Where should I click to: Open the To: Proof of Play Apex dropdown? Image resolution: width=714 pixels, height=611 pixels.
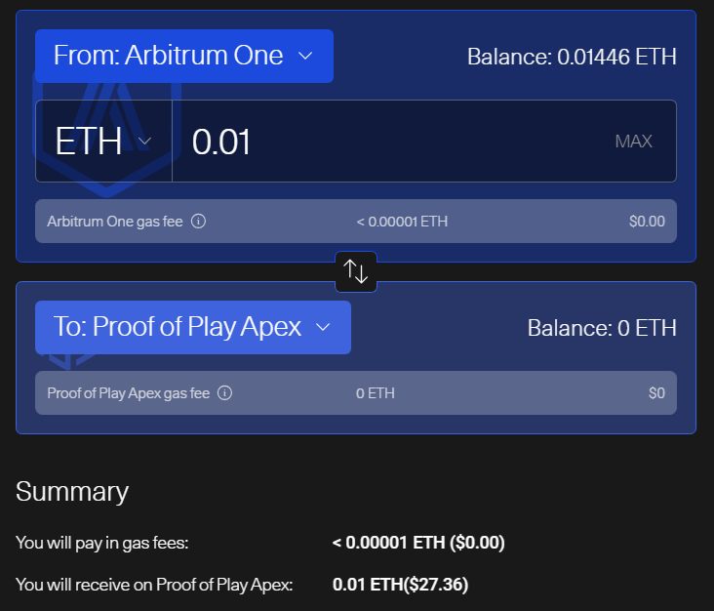192,327
